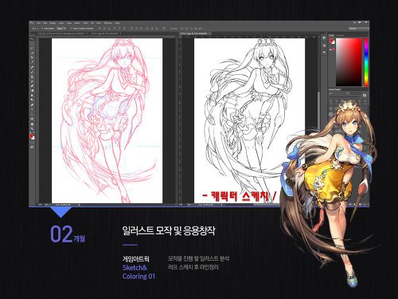Click the pink sketch canvas
This screenshot has height=299, width=398.
tap(107, 121)
